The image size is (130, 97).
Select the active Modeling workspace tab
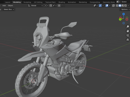[17, 2]
